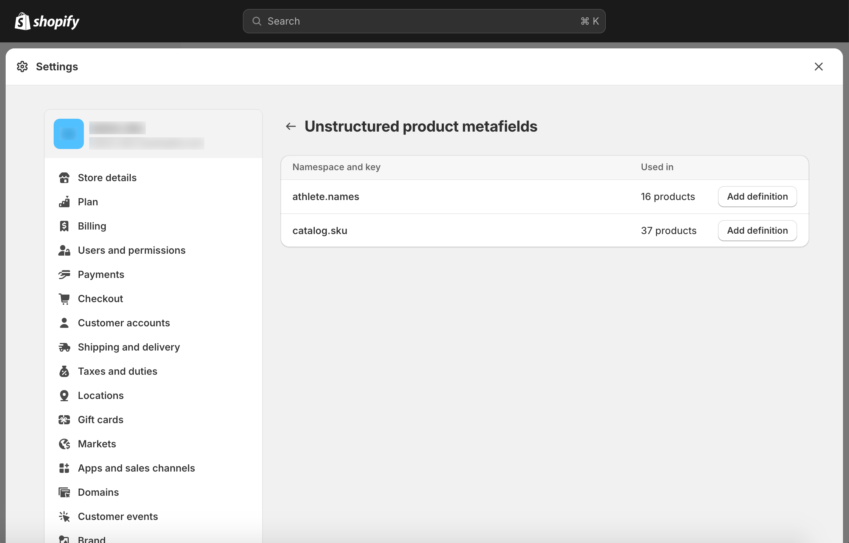
Task: Click the Store details shop icon
Action: (64, 178)
